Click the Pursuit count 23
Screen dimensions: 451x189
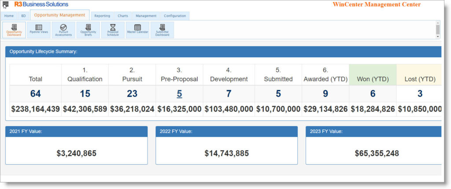132,94
